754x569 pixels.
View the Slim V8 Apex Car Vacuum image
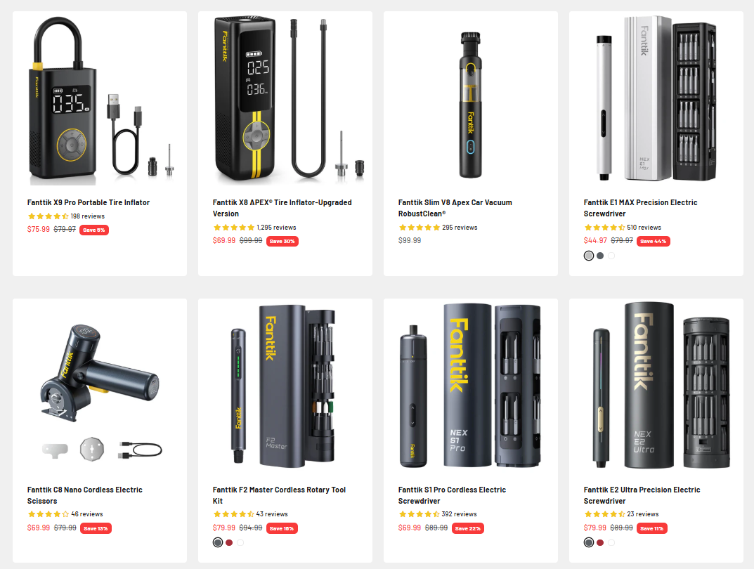(470, 100)
